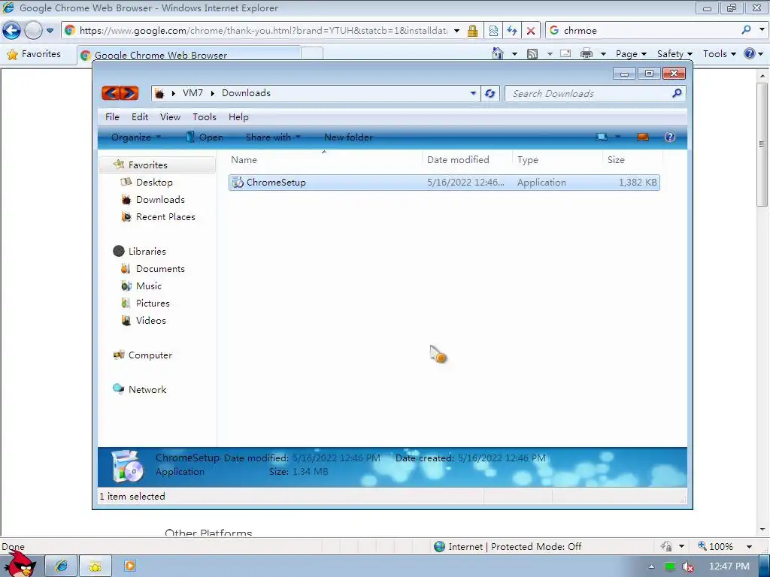Click the IE Stop loading X button
This screenshot has width=770, height=577.
530,30
